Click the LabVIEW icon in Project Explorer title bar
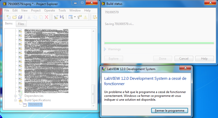218x118 pixels. point(5,4)
